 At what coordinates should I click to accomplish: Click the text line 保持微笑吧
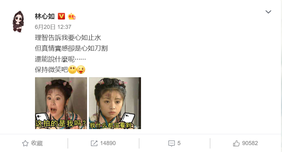pyautogui.click(x=51, y=70)
